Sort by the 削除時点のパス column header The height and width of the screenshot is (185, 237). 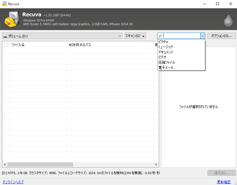tap(110, 45)
